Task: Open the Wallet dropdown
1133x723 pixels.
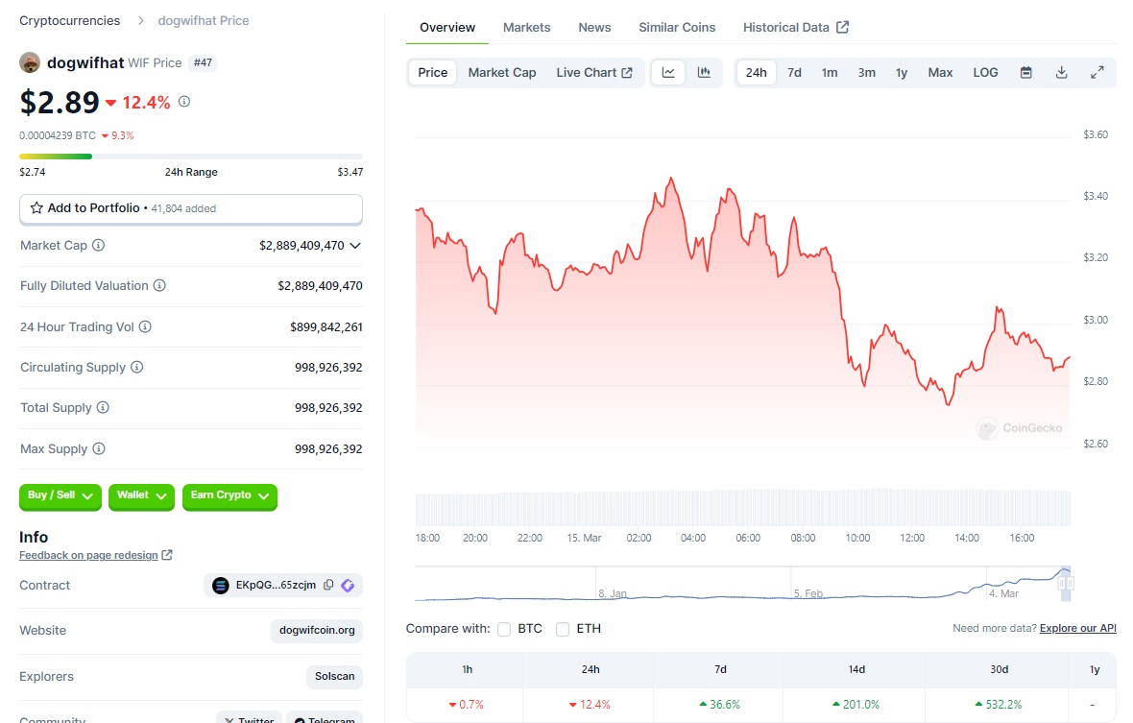Action: click(141, 495)
